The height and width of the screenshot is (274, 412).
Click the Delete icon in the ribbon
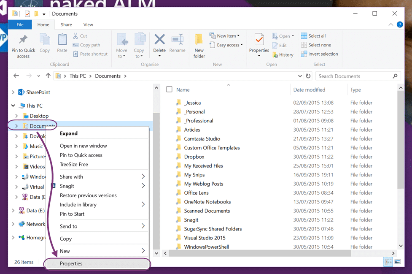(159, 39)
